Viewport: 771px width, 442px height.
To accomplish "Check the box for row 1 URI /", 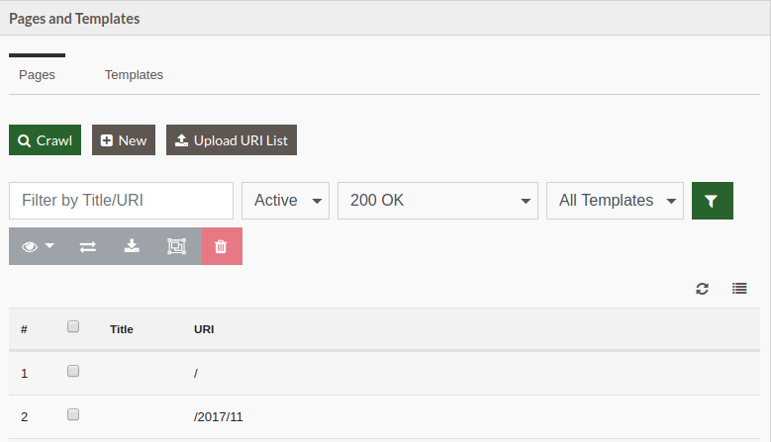I will coord(73,371).
